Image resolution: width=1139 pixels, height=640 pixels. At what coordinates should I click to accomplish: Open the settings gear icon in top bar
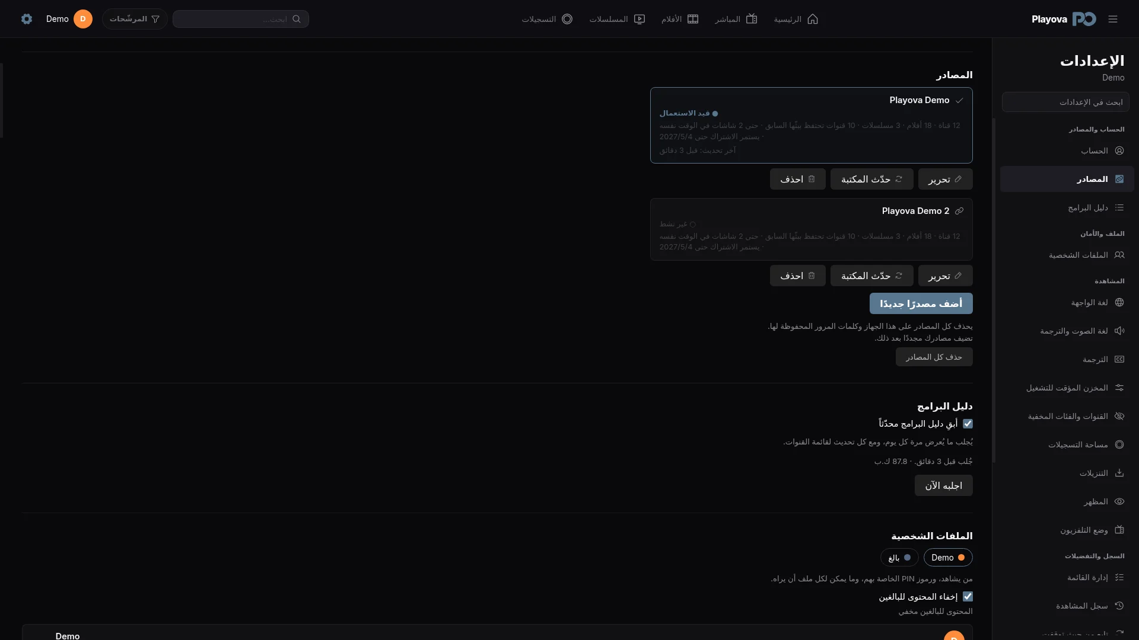[x=26, y=19]
